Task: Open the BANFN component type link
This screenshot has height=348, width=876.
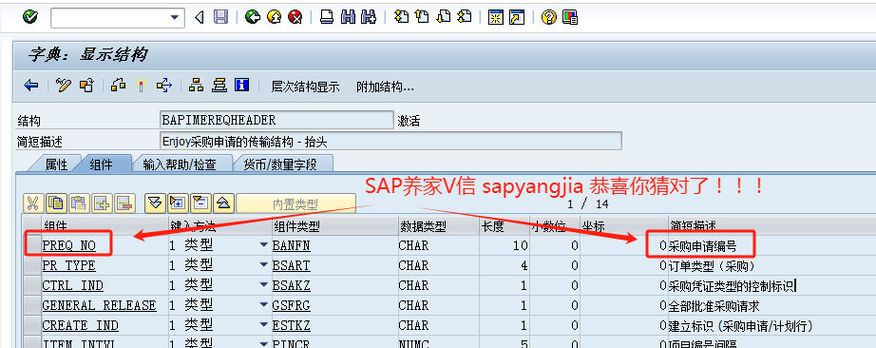Action: pos(291,245)
